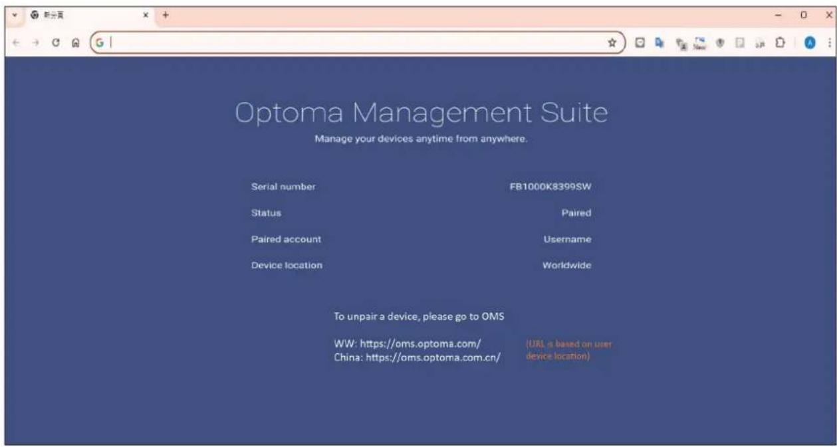837x447 pixels.
Task: Open the https://oms.optoma.com.cn/ China link
Action: point(433,357)
